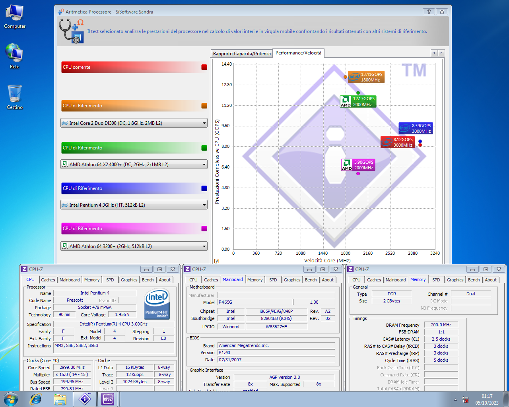This screenshot has width=509, height=407.
Task: Open the Intel Pentium 4 3GHz reference dropdown
Action: point(204,205)
